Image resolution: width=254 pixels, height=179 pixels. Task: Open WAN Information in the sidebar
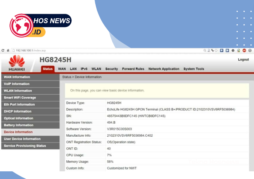click(17, 77)
